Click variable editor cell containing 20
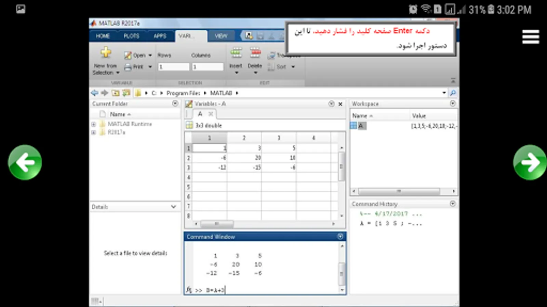The image size is (547, 307). pyautogui.click(x=244, y=158)
